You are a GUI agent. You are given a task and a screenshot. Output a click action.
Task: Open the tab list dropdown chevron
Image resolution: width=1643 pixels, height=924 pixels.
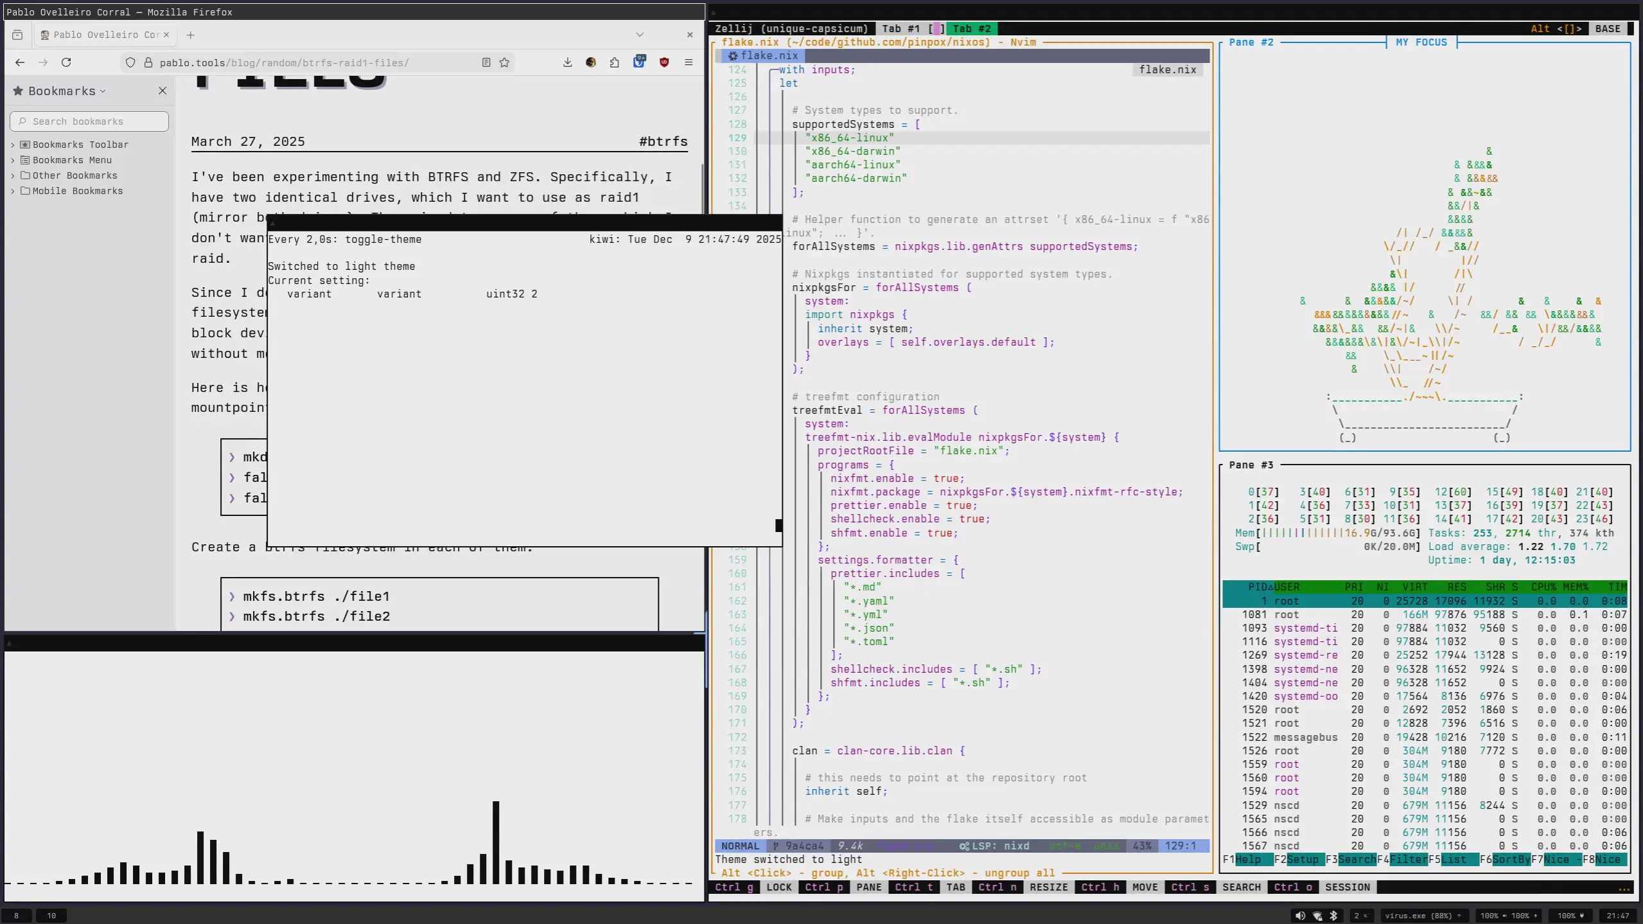point(640,35)
